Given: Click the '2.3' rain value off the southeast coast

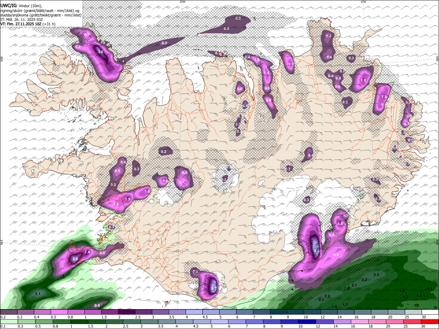Looking at the screenshot, I should pos(376,275).
